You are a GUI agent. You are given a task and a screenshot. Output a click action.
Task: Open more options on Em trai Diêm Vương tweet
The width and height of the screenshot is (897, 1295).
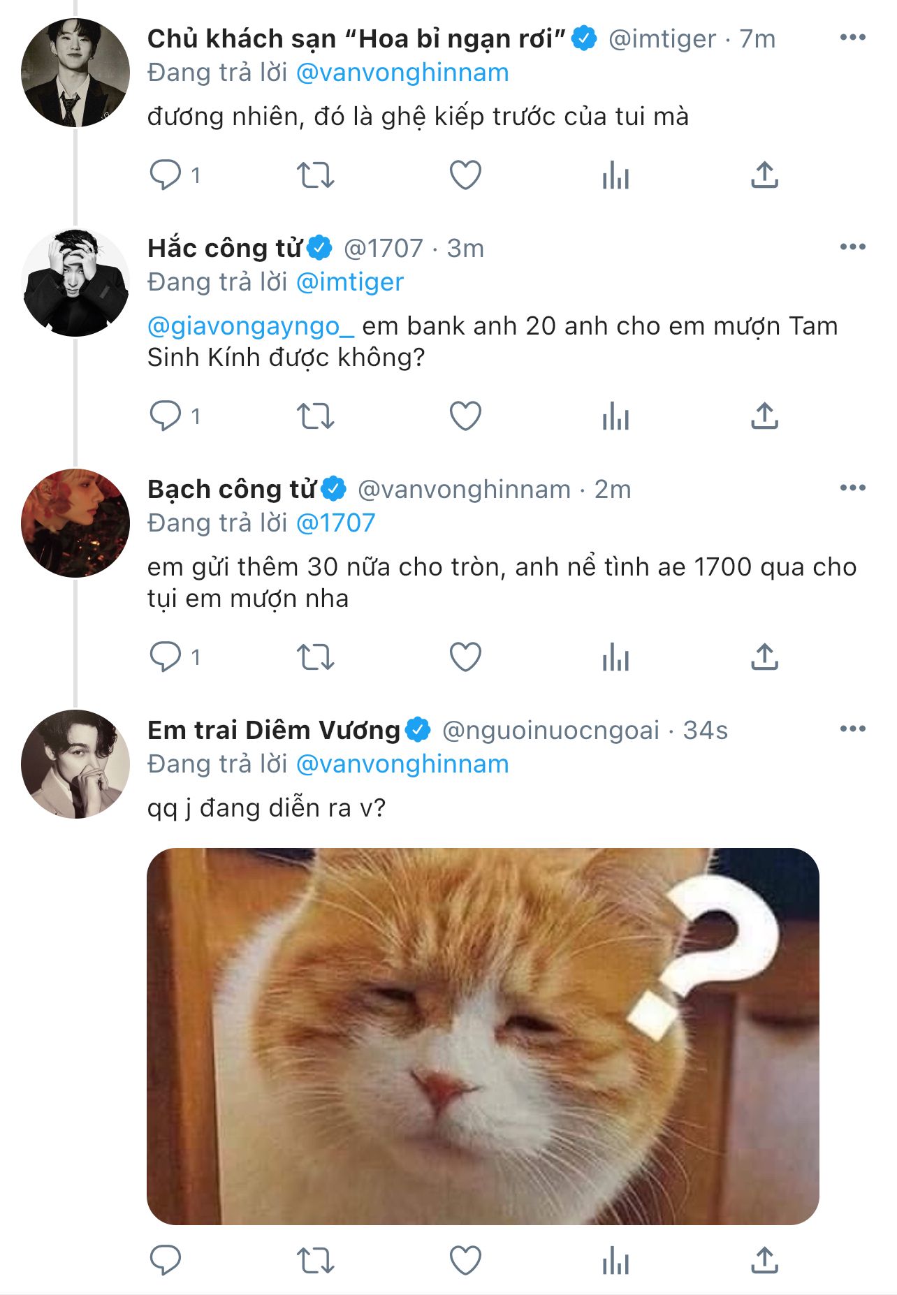click(x=852, y=729)
